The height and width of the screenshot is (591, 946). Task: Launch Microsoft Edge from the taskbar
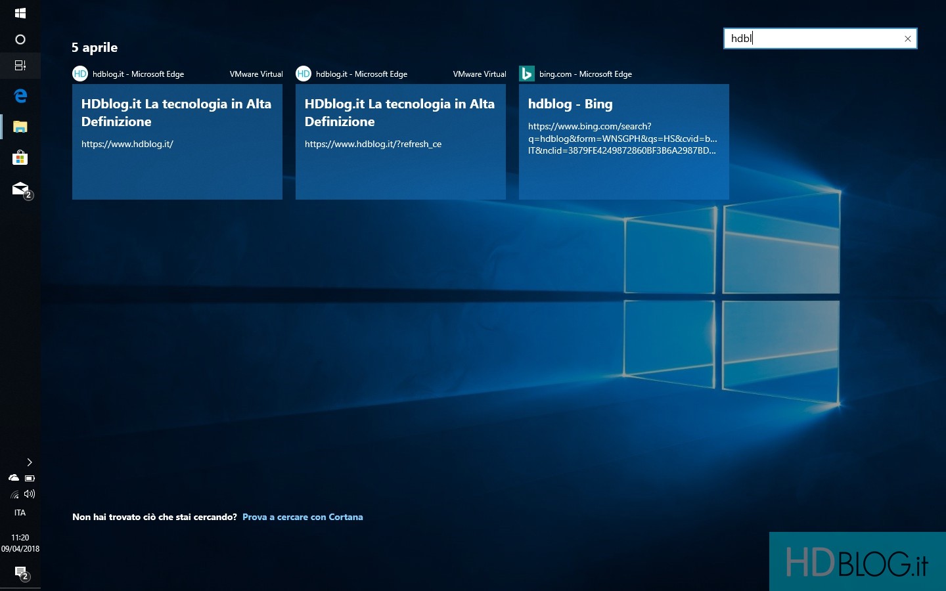click(20, 96)
